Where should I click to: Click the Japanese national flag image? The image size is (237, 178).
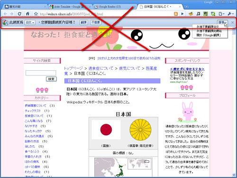coord(106,130)
